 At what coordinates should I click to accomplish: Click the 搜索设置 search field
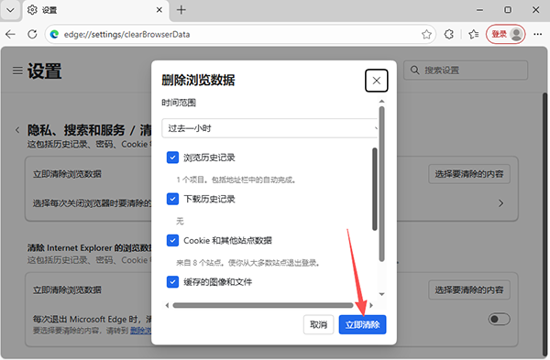[x=466, y=71]
